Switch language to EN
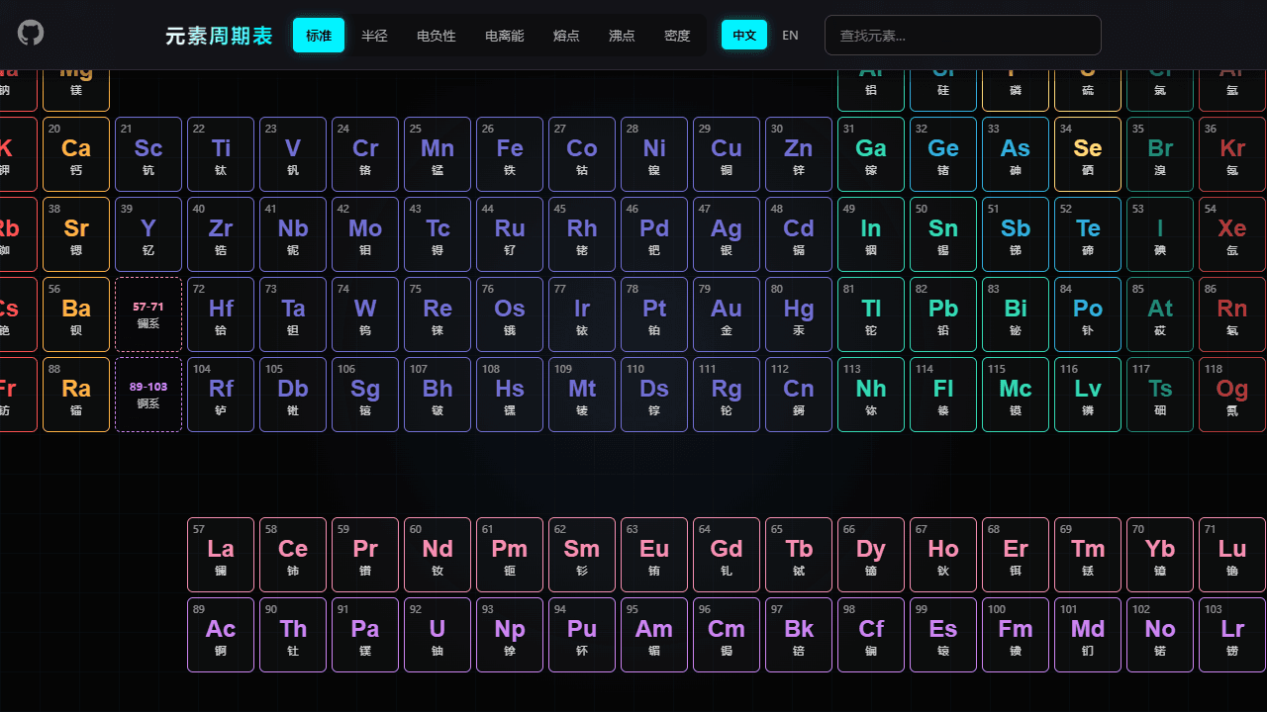 click(x=790, y=36)
